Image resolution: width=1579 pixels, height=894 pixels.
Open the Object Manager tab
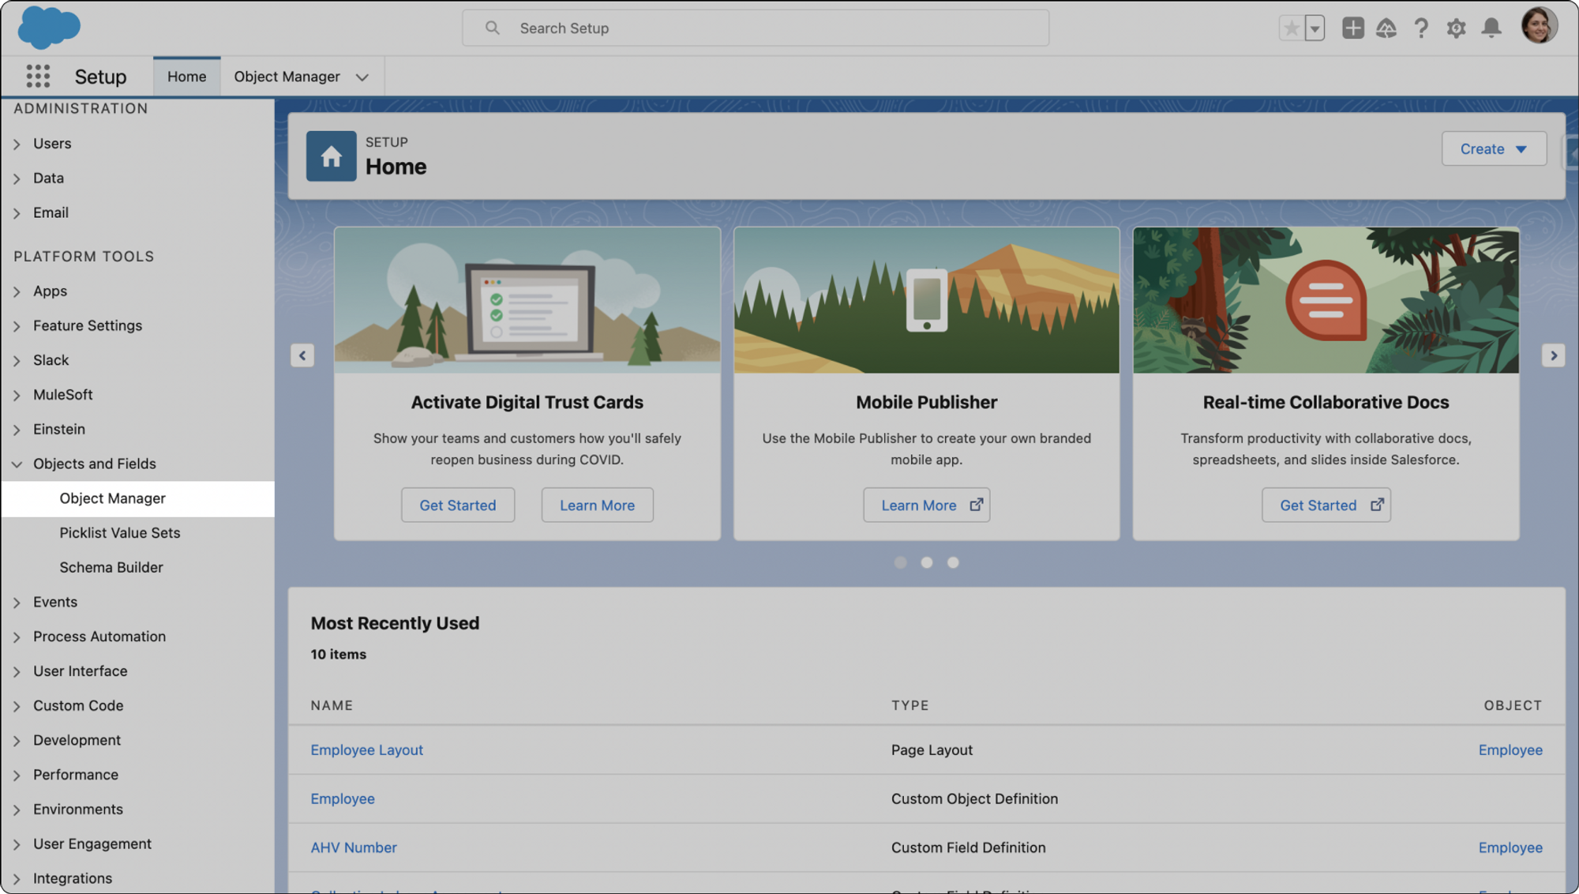click(287, 77)
